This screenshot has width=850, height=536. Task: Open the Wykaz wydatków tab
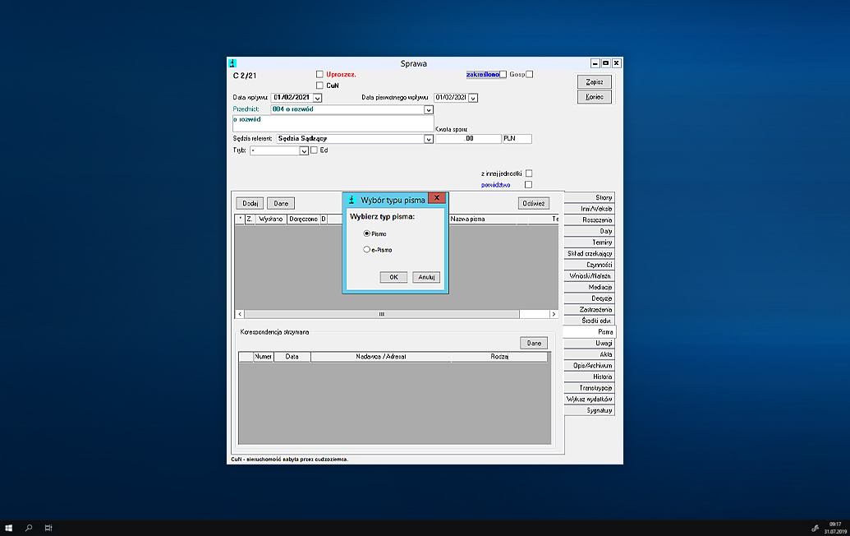[x=590, y=400]
